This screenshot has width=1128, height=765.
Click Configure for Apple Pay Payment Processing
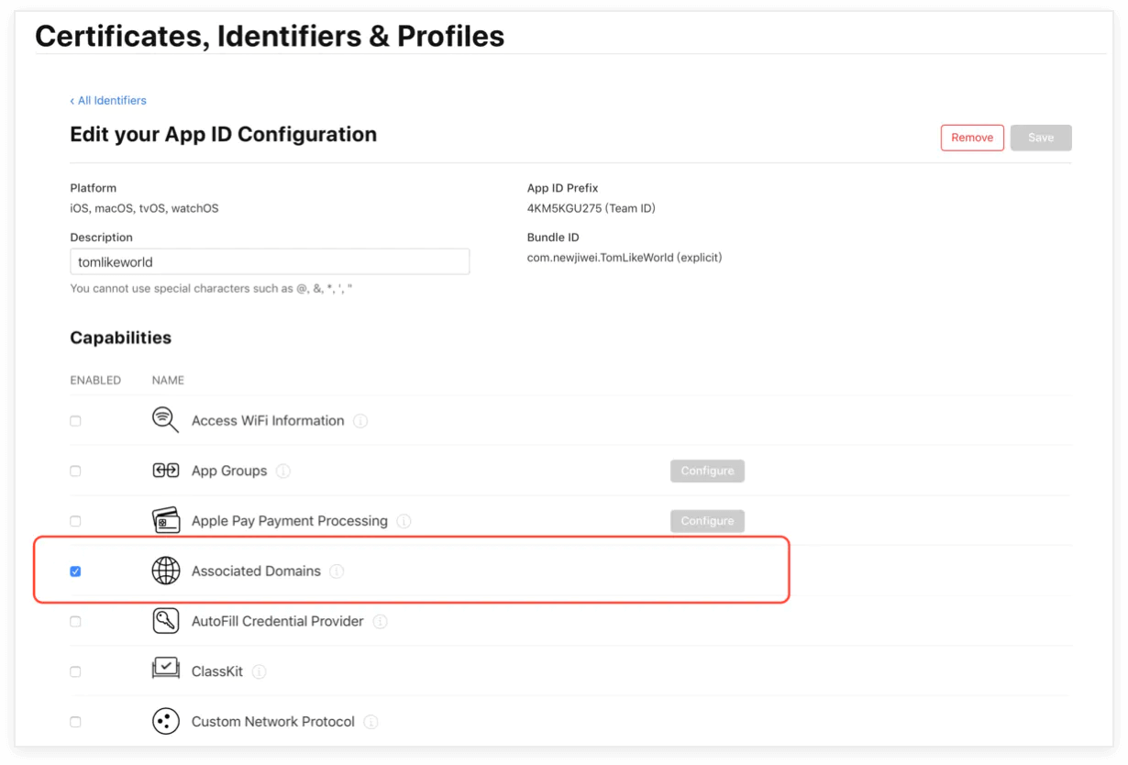707,521
